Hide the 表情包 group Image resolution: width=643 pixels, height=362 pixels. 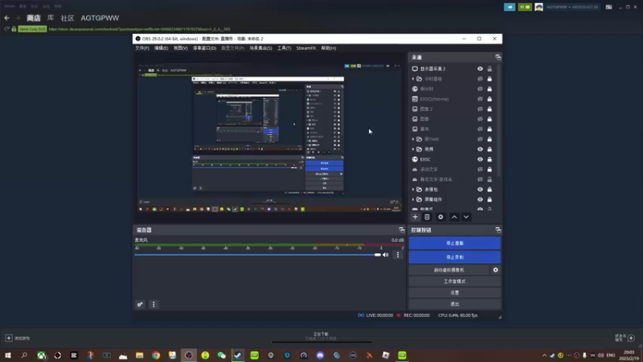point(480,190)
